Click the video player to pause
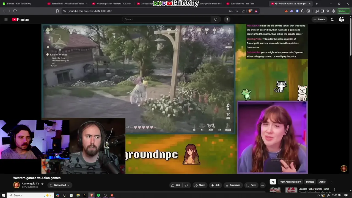The image size is (352, 198). tap(175, 99)
